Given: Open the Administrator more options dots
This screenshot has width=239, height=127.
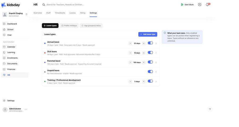Looking at the screenshot, I should click(x=26, y=110).
